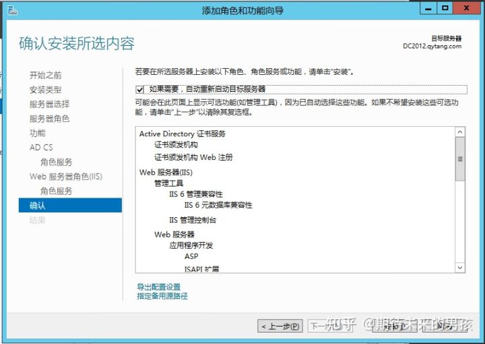485x344 pixels.
Task: Click the 指定备用源路径 link
Action: (x=162, y=296)
